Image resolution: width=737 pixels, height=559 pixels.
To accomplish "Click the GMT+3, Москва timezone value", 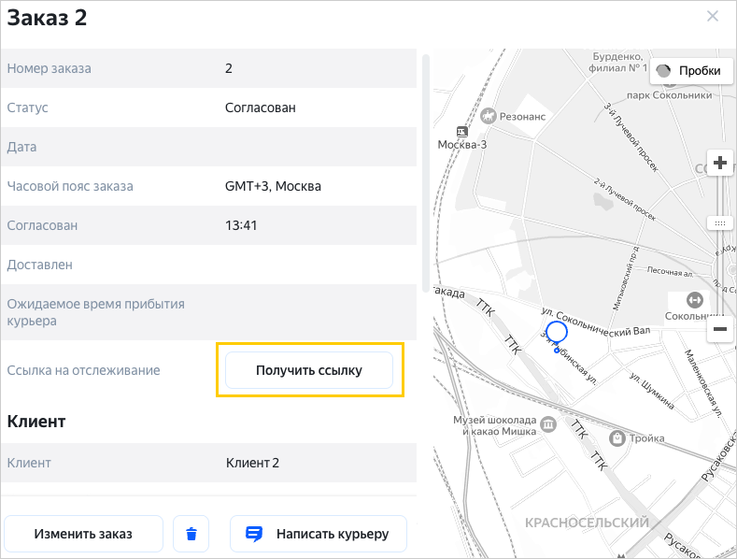I will 273,186.
